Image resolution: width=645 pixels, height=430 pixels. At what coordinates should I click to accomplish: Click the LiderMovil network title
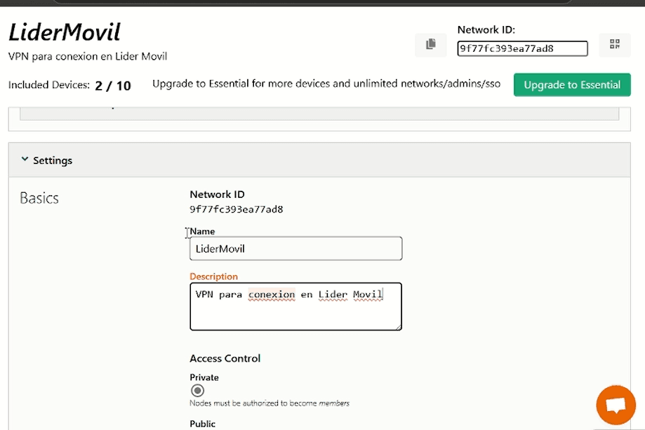(x=65, y=32)
